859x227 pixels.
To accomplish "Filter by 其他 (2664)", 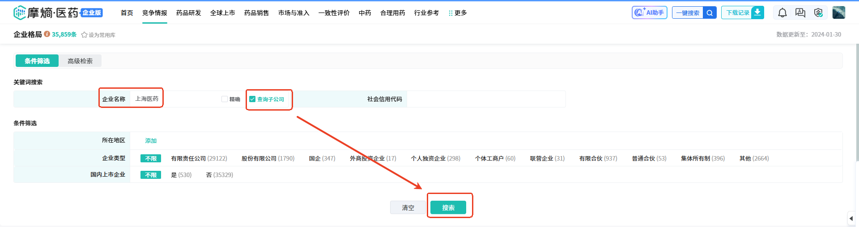I will tap(754, 158).
